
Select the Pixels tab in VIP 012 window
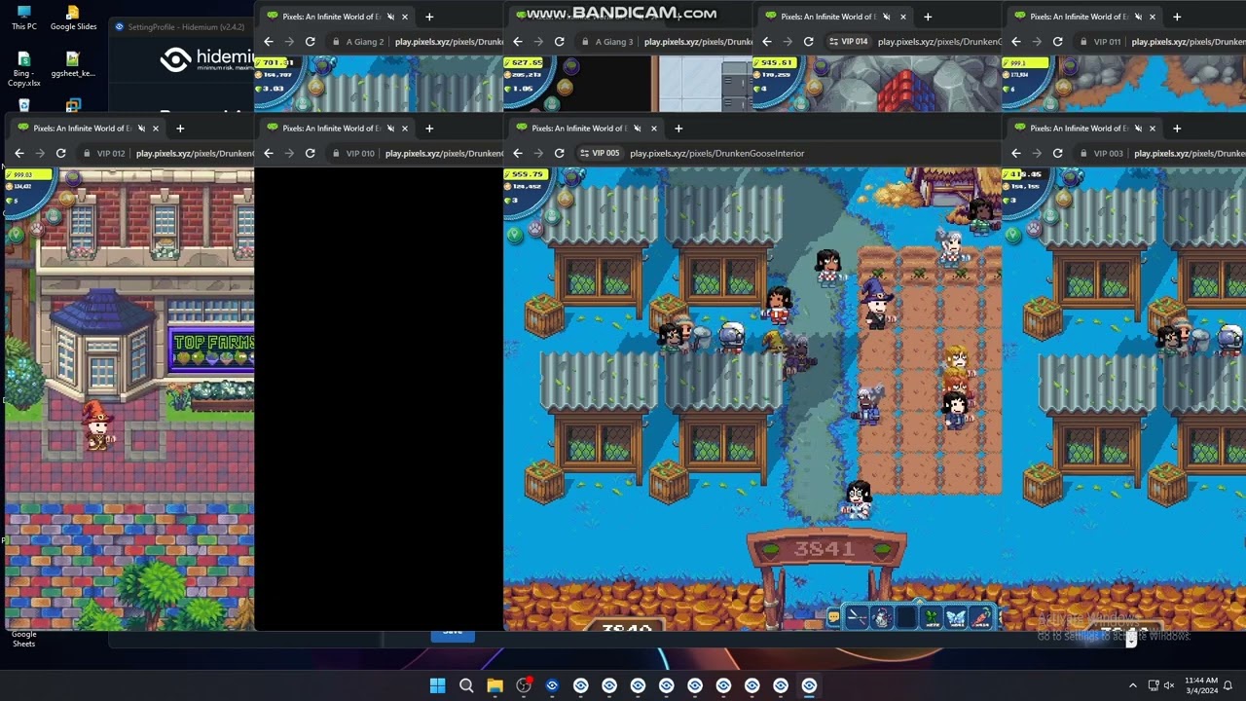pyautogui.click(x=86, y=128)
